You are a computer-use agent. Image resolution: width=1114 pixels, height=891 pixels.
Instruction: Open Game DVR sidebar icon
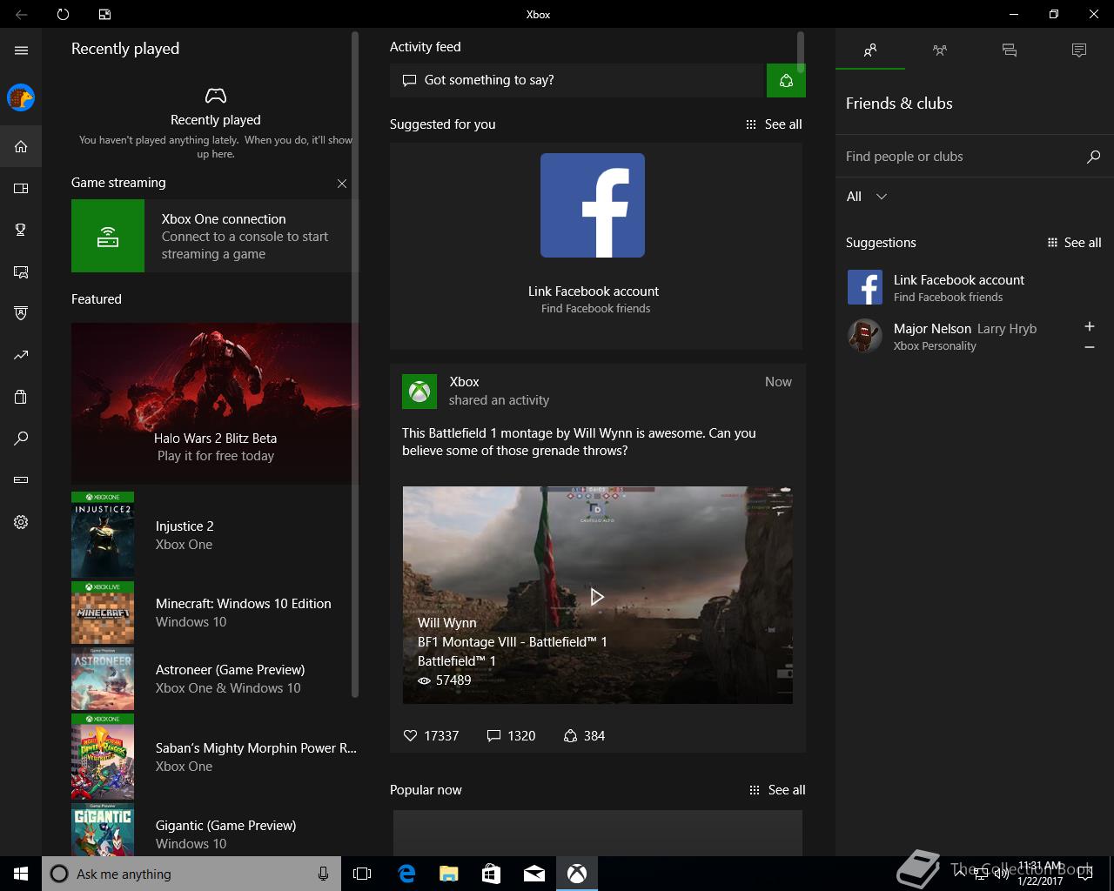click(21, 271)
